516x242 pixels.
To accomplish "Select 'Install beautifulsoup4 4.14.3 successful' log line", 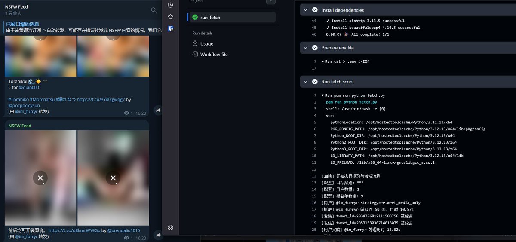I will (373, 28).
